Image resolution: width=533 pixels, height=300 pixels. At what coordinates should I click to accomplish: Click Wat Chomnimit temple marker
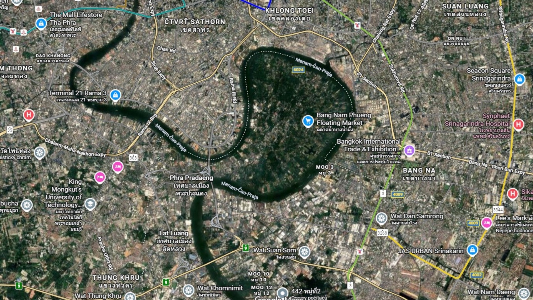coord(188,291)
